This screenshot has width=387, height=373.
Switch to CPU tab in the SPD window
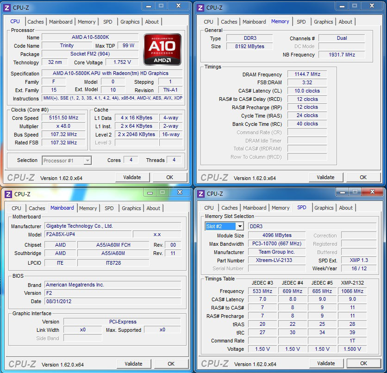coord(209,208)
